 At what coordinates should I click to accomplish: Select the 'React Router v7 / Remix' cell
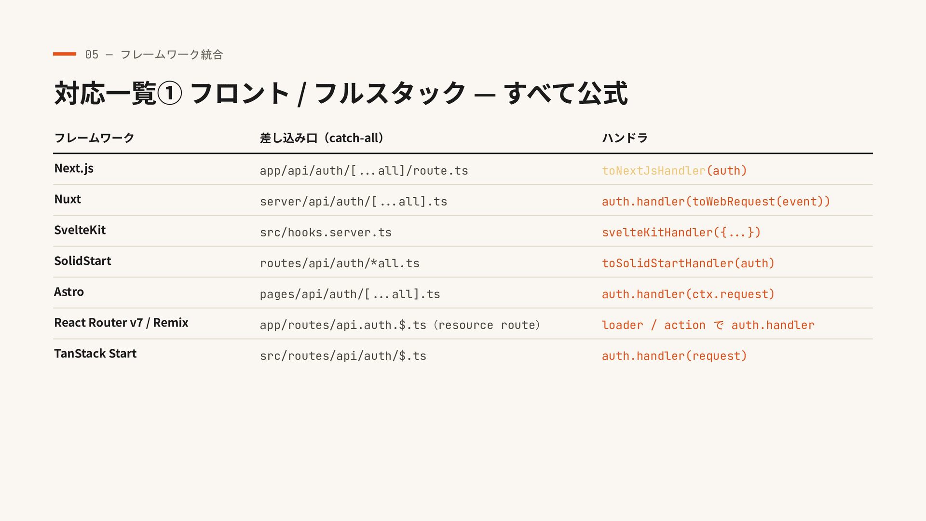121,323
